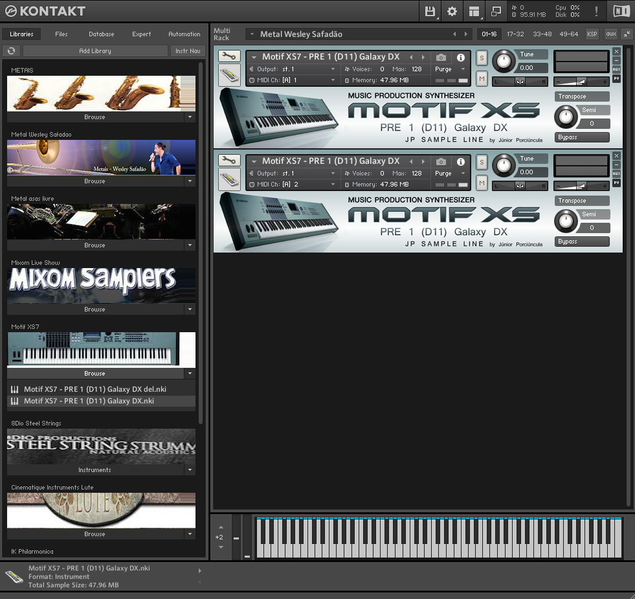The image size is (635, 599).
Task: Click the Tune knob of MIDI Ch 2 instrument
Action: 504,165
